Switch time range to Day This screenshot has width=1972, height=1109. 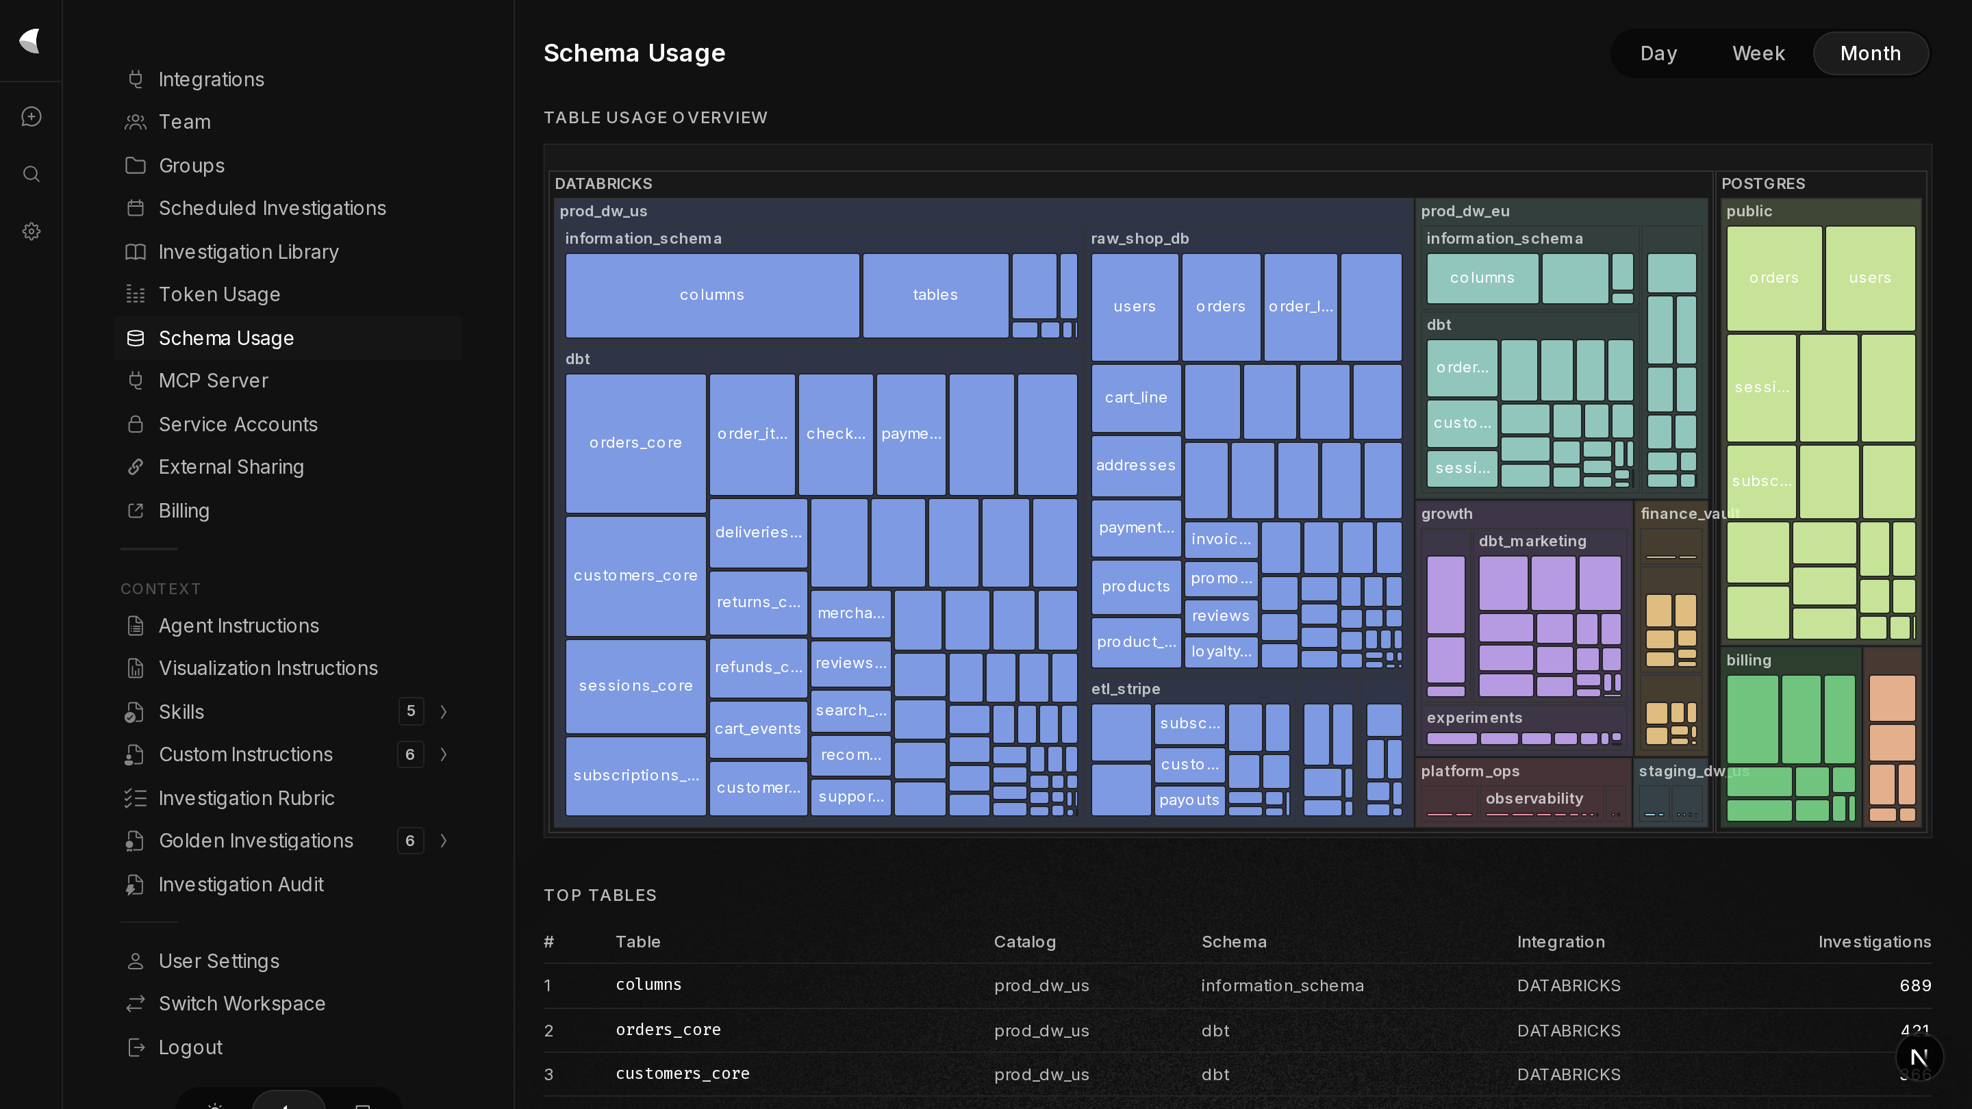click(x=1658, y=53)
